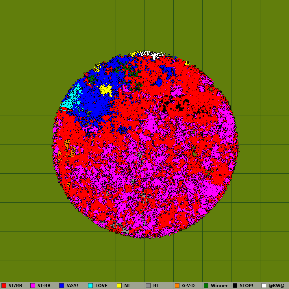Choose the orange G-V-D legend swatch
289x289 pixels.
click(x=177, y=286)
